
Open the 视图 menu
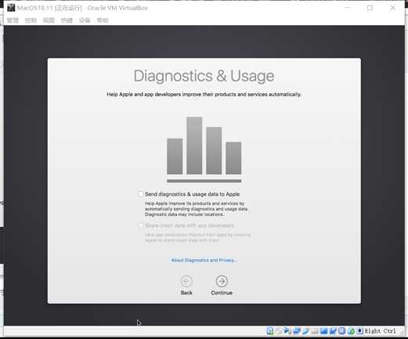pyautogui.click(x=49, y=20)
